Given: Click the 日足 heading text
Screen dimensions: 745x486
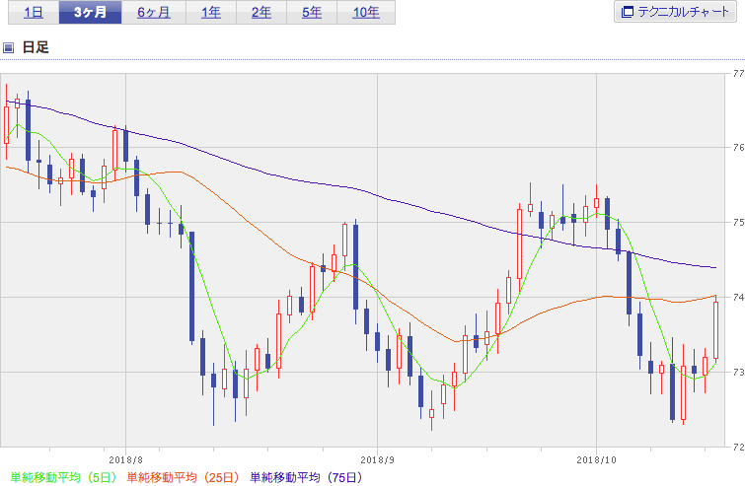Looking at the screenshot, I should pyautogui.click(x=36, y=47).
